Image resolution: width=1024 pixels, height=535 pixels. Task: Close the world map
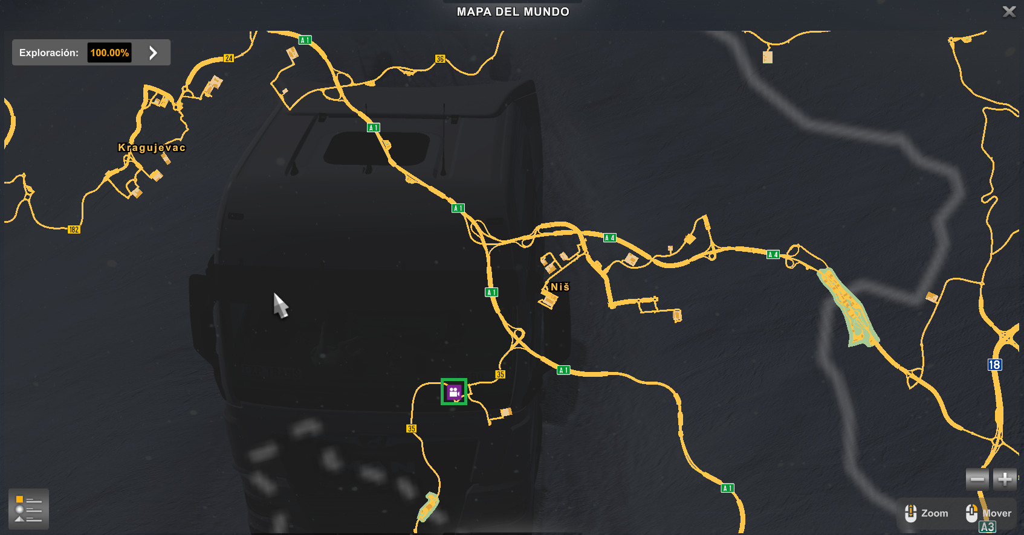[x=1009, y=11]
